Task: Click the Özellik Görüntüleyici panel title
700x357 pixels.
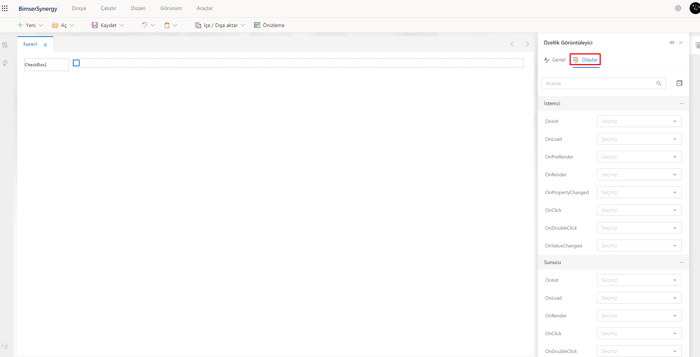Action: tap(568, 43)
